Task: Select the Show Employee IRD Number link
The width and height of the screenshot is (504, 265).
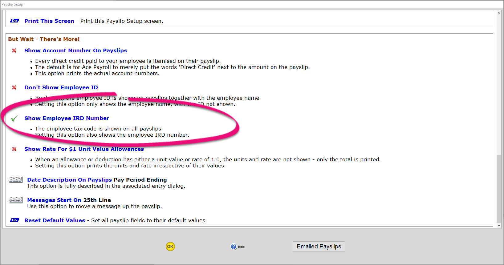Action: (x=67, y=118)
